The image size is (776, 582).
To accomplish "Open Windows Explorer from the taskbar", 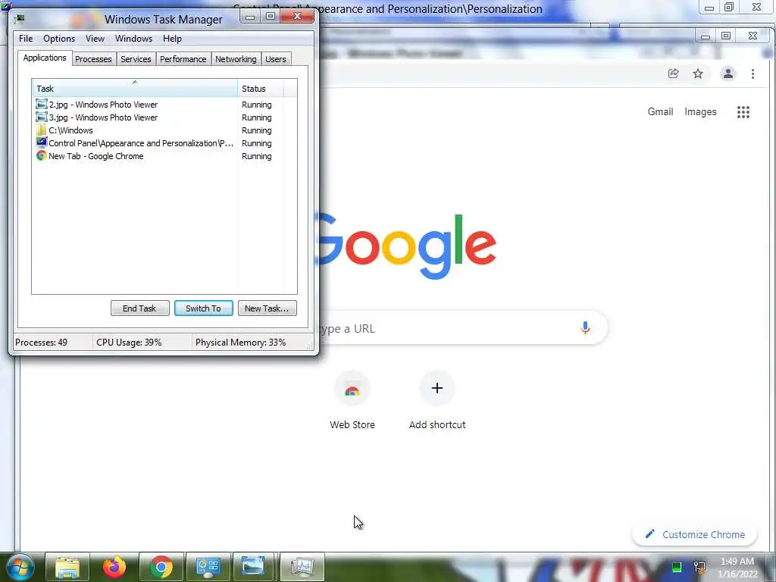I will 67,567.
